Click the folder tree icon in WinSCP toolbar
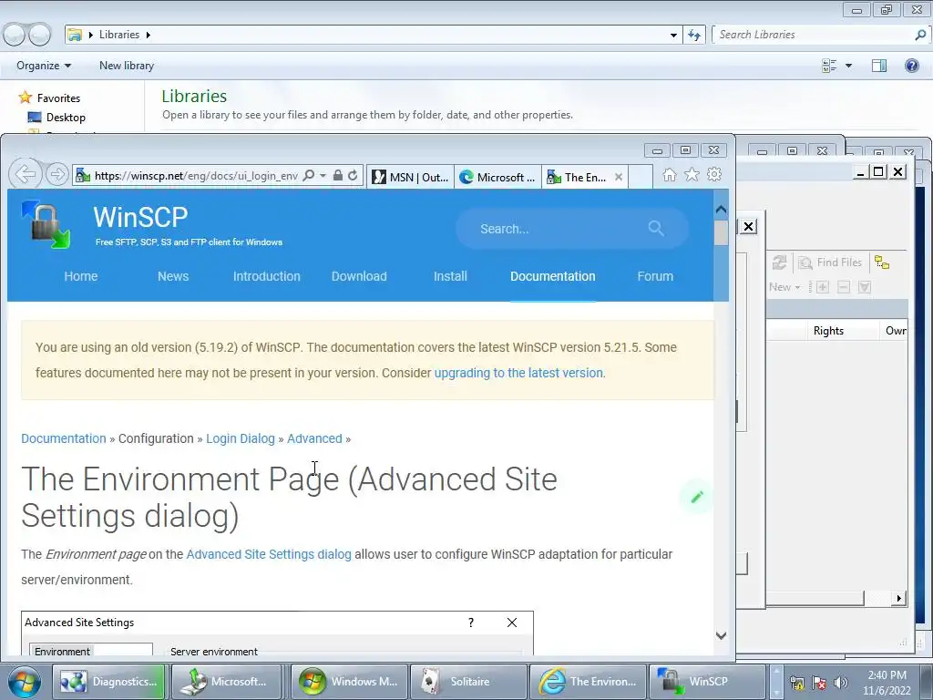 [882, 262]
